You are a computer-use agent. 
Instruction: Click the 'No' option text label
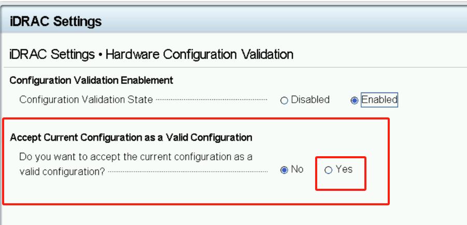pos(297,170)
